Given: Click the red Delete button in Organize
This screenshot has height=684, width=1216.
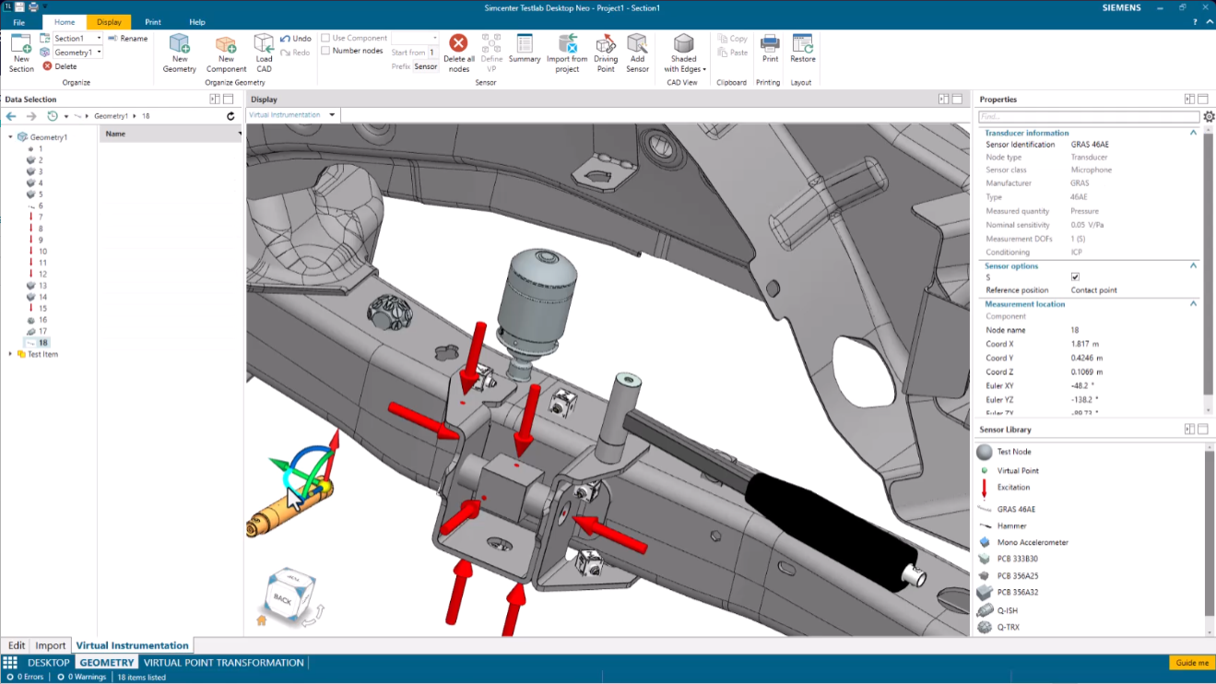Looking at the screenshot, I should 59,66.
